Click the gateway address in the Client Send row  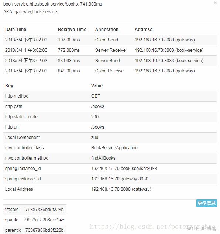pyautogui.click(x=165, y=40)
